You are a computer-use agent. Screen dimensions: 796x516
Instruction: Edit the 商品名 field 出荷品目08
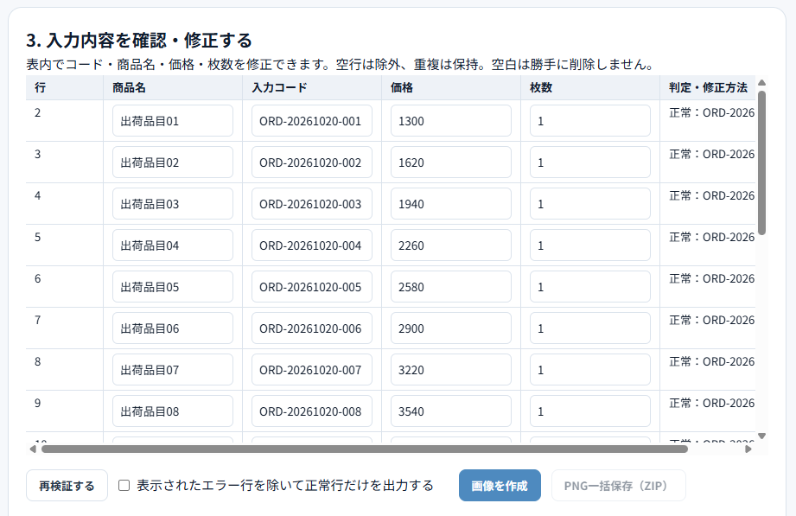pos(173,411)
